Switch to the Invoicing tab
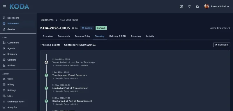 (x=136, y=36)
